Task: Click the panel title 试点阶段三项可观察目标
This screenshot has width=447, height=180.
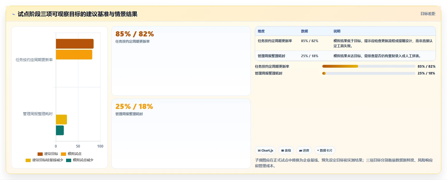Action: click(x=77, y=14)
